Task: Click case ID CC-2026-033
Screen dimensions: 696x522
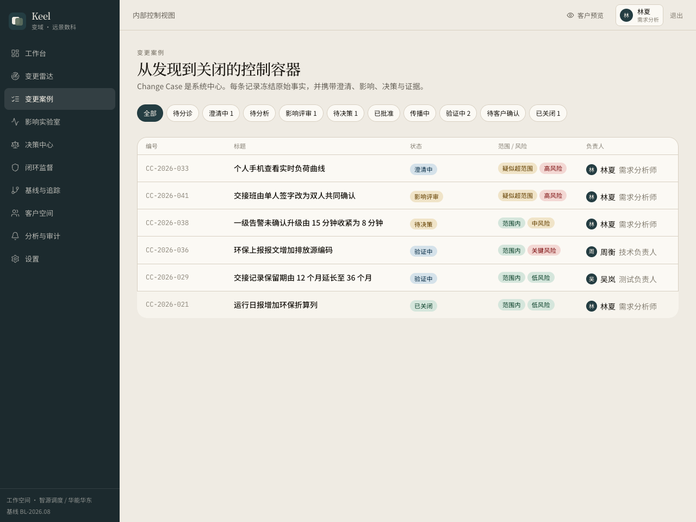Action: point(167,169)
